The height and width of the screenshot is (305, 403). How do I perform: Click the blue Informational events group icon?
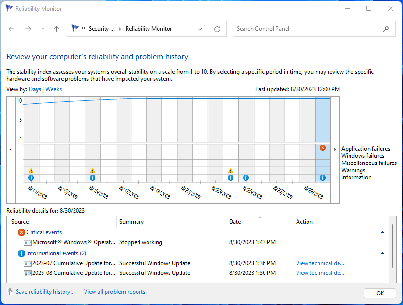point(21,253)
